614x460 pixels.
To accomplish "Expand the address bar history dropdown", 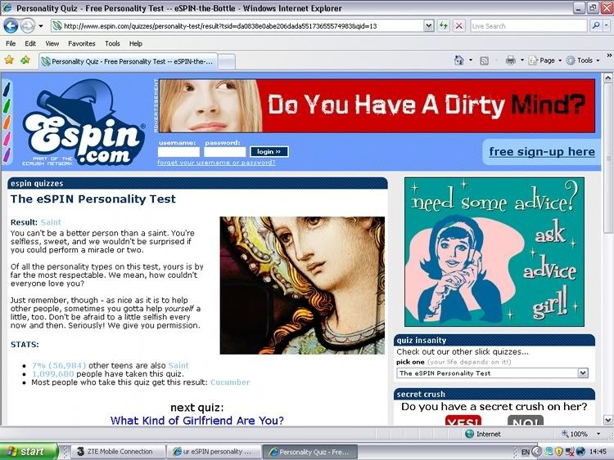I will point(429,26).
